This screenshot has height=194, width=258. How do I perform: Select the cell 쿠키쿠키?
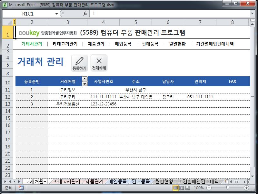point(68,97)
